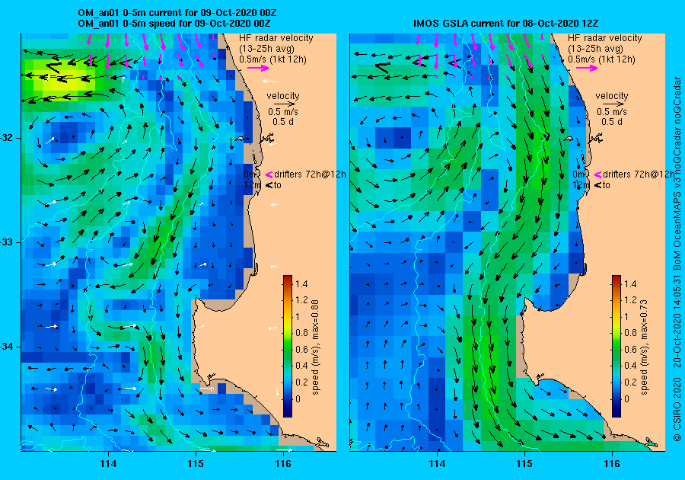Click the 0.6 tick on right color bar
This screenshot has height=480, width=685.
pyautogui.click(x=631, y=349)
